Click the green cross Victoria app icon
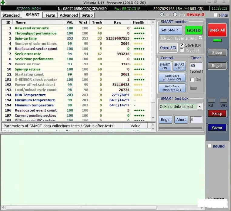This screenshot has width=231, height=211. point(3,3)
